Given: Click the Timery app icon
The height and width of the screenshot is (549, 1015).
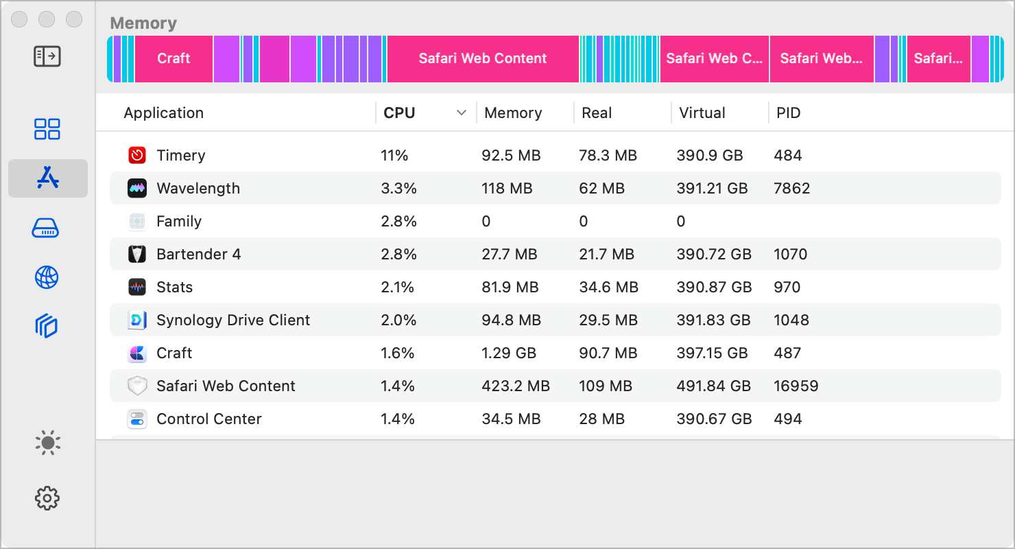Looking at the screenshot, I should pos(137,155).
